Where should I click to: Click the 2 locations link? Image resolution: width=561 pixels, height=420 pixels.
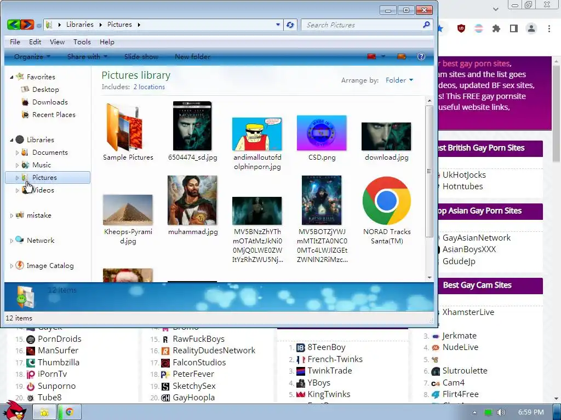[149, 87]
